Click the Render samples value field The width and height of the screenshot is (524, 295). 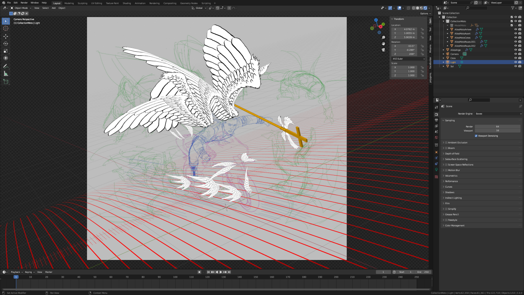click(497, 126)
